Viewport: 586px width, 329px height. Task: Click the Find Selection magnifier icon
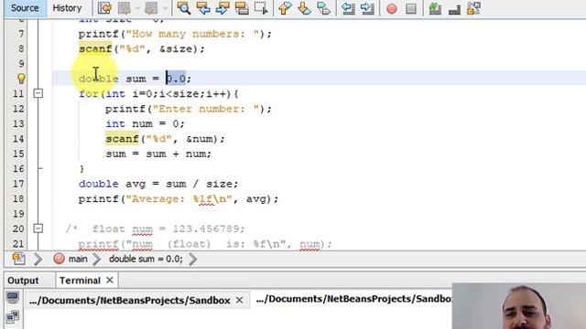pyautogui.click(x=183, y=8)
